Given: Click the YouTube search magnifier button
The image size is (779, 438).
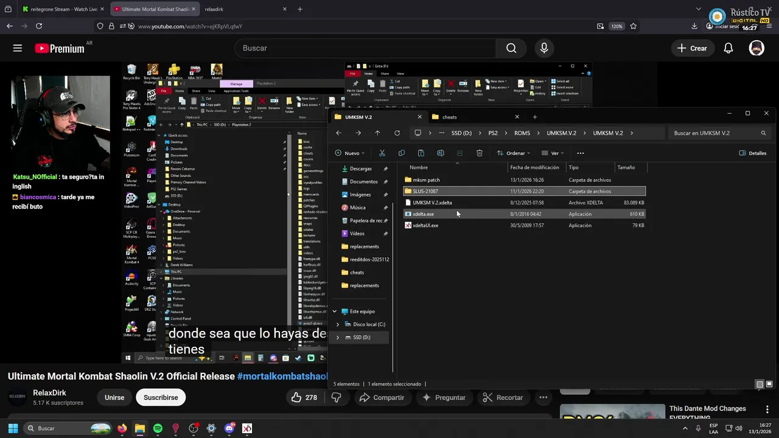Looking at the screenshot, I should (511, 48).
